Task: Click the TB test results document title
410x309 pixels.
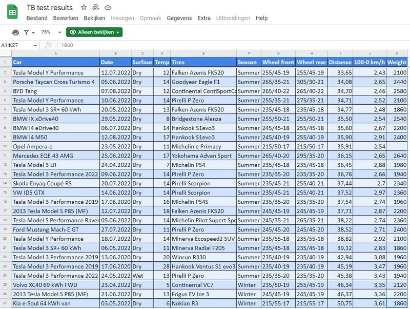Action: tap(50, 8)
